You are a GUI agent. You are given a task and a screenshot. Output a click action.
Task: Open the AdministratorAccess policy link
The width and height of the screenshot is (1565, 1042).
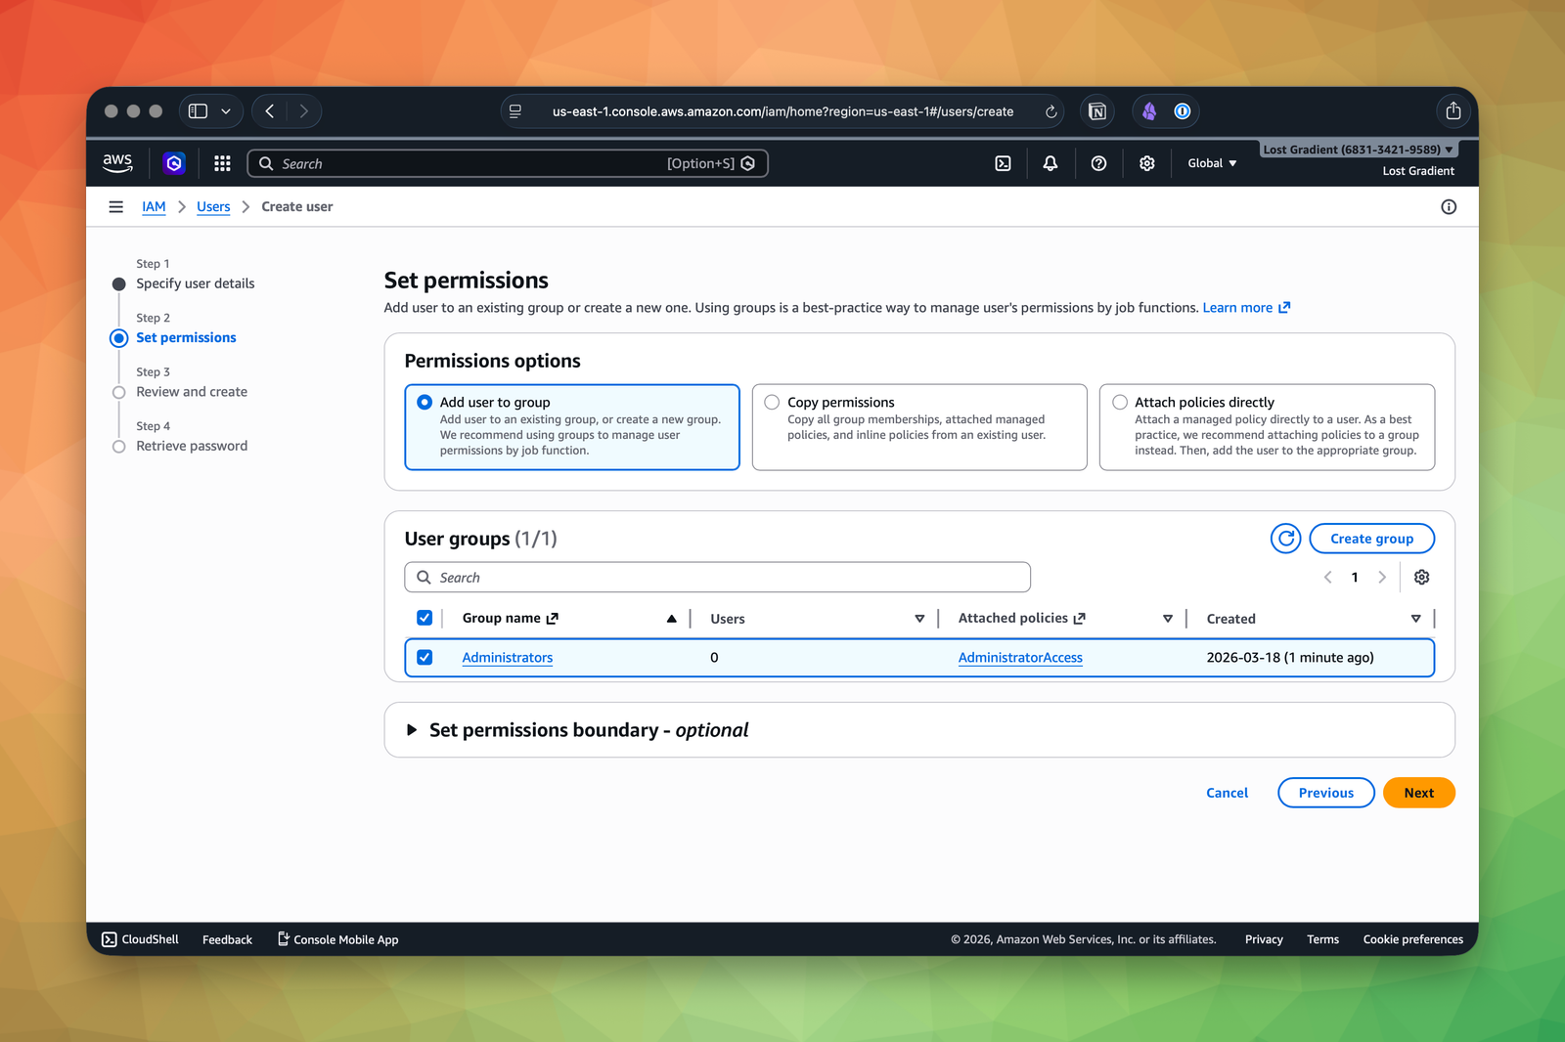(1019, 657)
